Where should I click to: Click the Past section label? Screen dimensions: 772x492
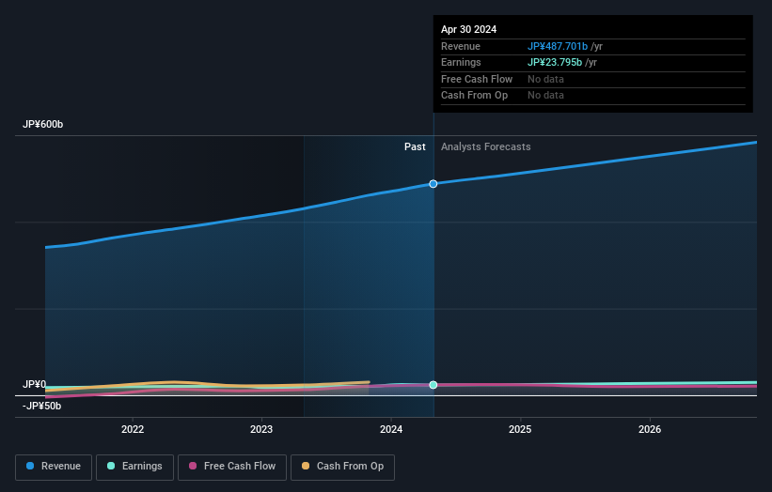[415, 146]
